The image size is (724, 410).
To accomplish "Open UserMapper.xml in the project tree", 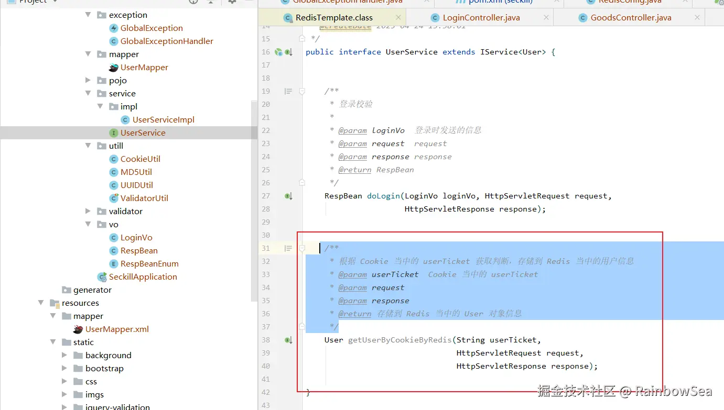I will (x=117, y=329).
